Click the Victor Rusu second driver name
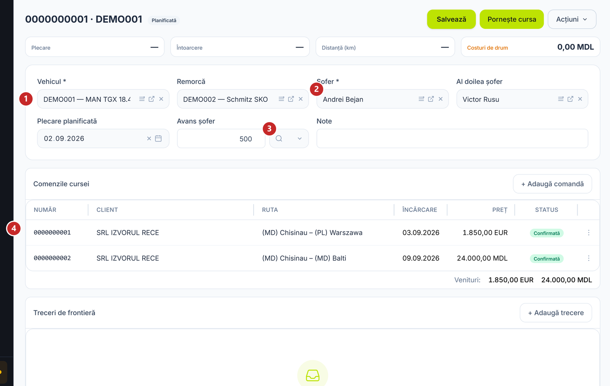This screenshot has width=610, height=386. [x=481, y=99]
